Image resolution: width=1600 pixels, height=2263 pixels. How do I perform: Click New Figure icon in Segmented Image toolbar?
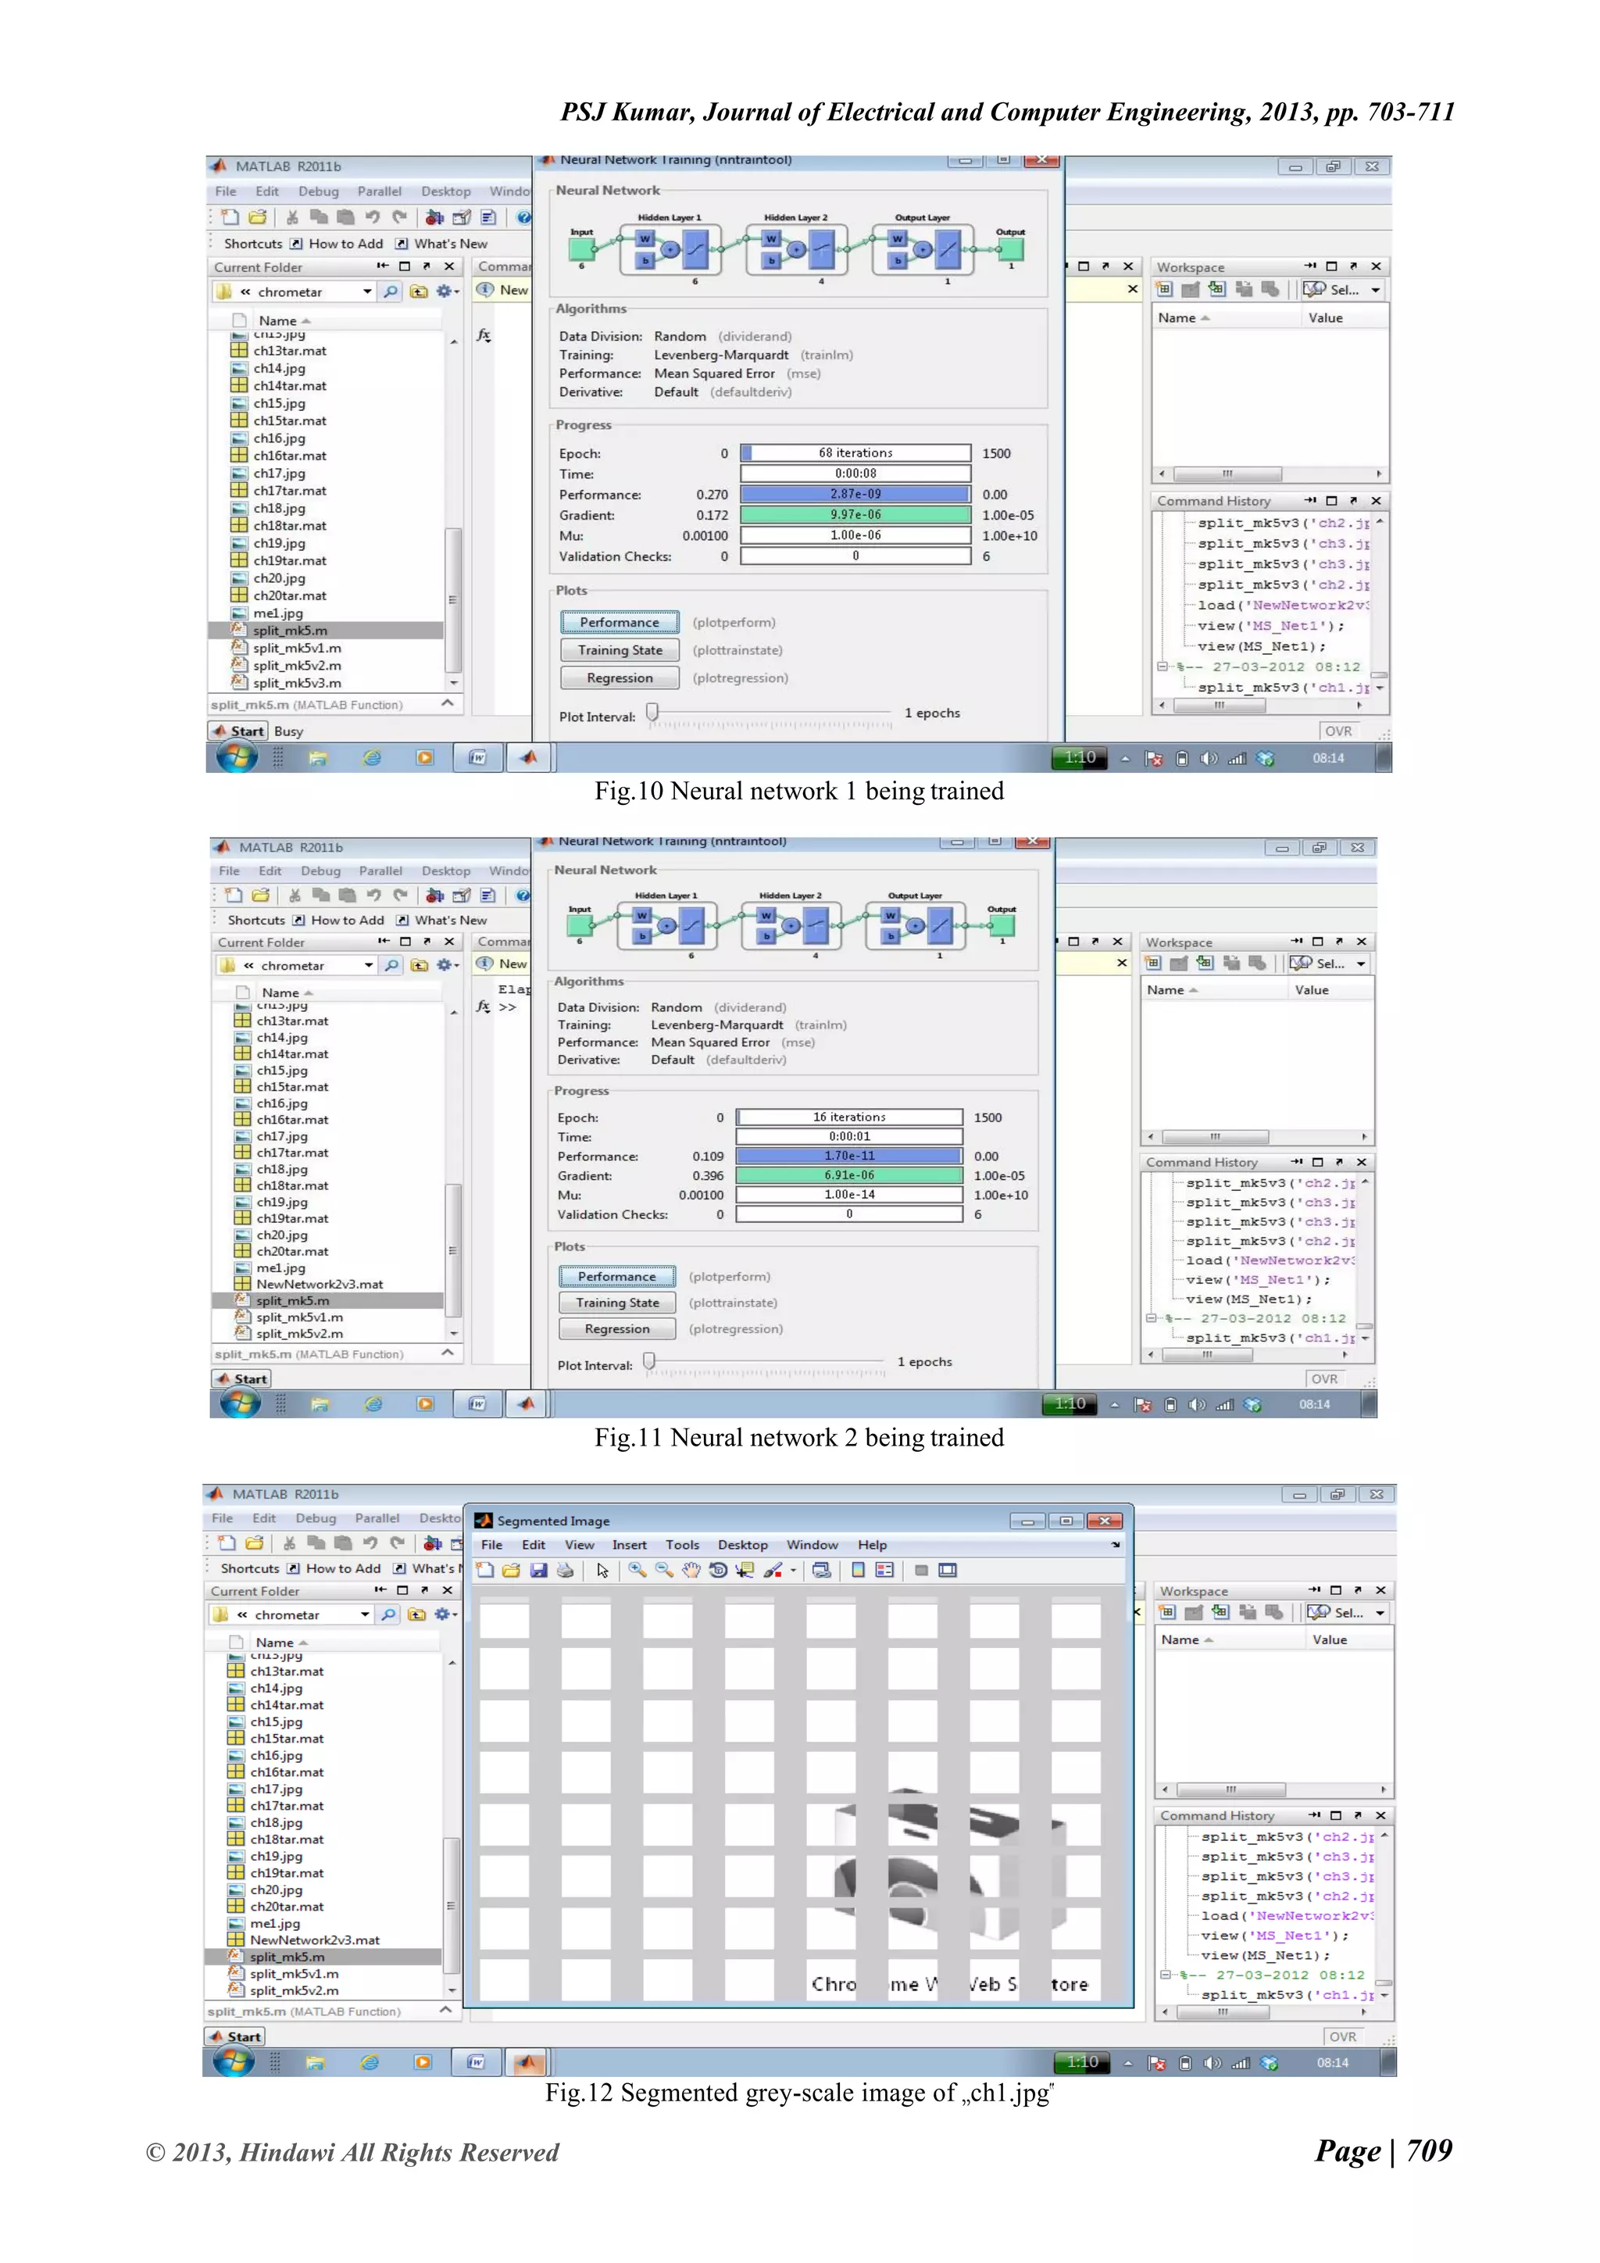[486, 1570]
